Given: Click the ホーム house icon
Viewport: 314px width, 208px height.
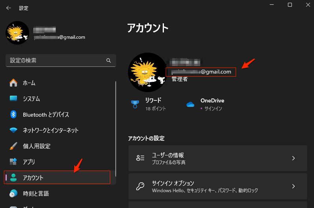Looking at the screenshot, I should (x=13, y=83).
